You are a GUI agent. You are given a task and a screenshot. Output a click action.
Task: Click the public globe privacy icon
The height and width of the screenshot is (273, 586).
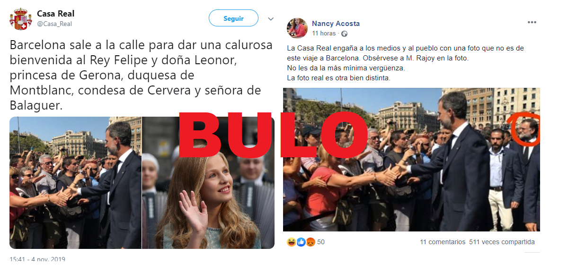click(x=344, y=34)
